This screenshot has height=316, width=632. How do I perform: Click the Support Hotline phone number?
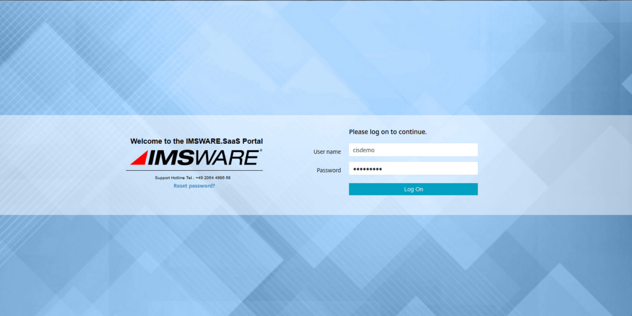coord(194,177)
